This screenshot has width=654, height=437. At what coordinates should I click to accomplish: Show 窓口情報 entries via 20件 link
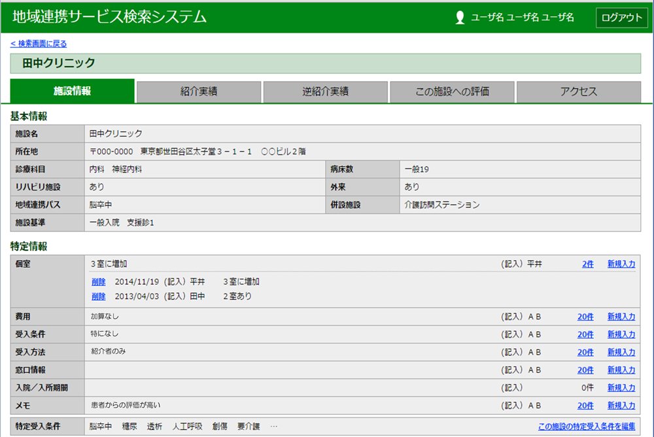pos(585,370)
